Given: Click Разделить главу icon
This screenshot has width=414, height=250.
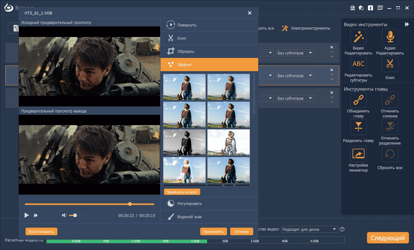Looking at the screenshot, I should click(358, 127).
